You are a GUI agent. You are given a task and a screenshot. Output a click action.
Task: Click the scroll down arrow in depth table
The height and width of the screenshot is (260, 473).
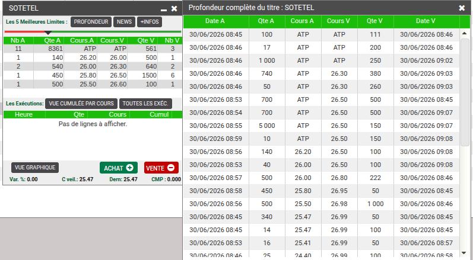pos(465,253)
